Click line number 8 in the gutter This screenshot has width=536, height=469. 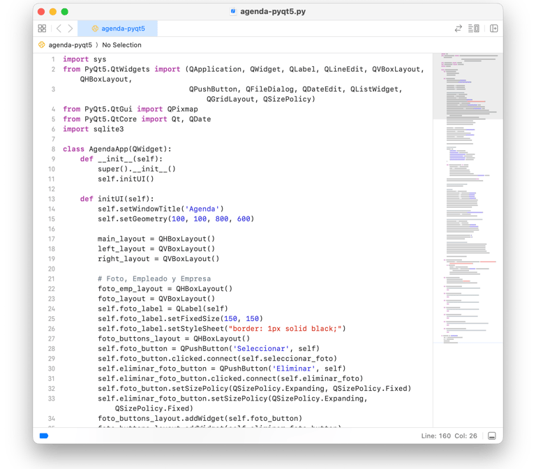(53, 149)
